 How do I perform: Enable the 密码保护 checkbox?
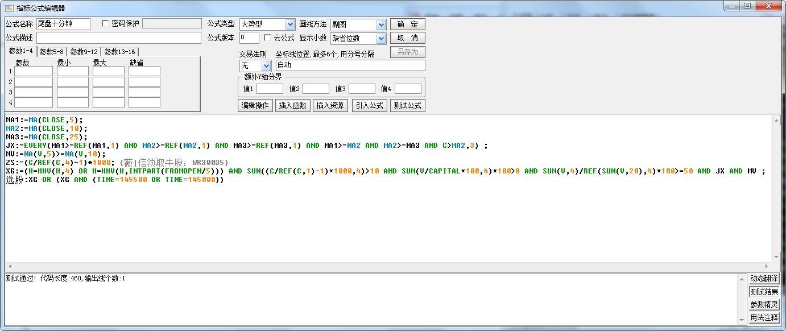coord(105,23)
